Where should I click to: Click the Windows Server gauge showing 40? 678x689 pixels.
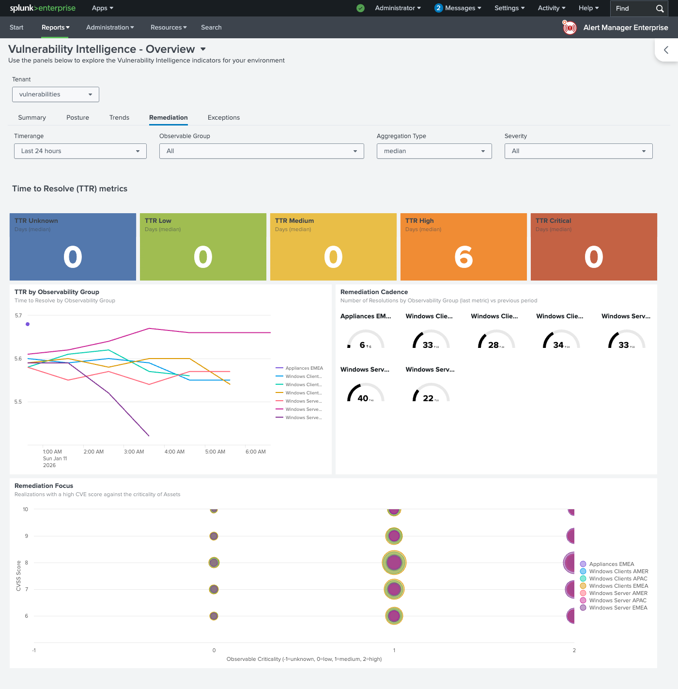point(366,392)
